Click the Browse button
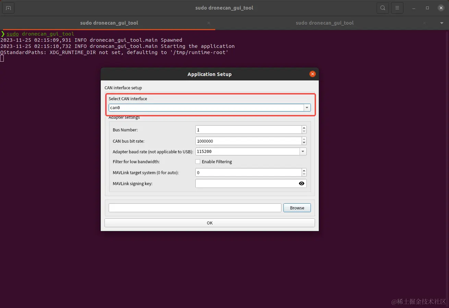Image resolution: width=449 pixels, height=308 pixels. [297, 208]
